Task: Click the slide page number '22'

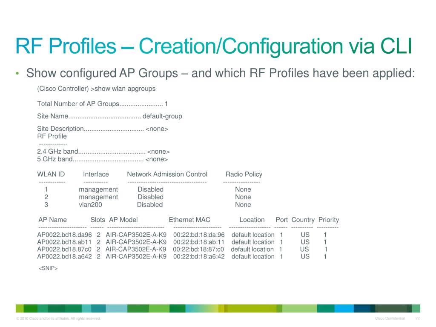Action: (417, 318)
